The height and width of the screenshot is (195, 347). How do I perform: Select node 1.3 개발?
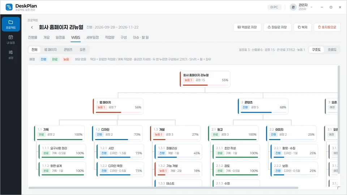tap(175, 133)
